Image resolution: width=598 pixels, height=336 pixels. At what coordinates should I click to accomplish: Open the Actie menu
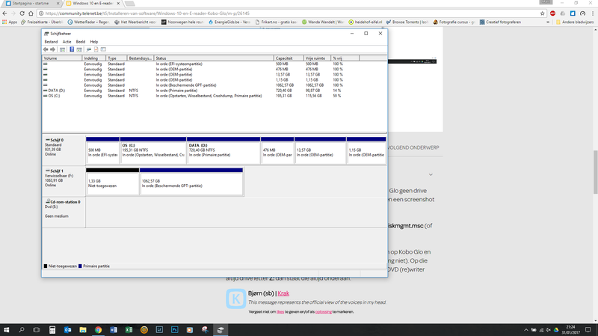pos(67,42)
